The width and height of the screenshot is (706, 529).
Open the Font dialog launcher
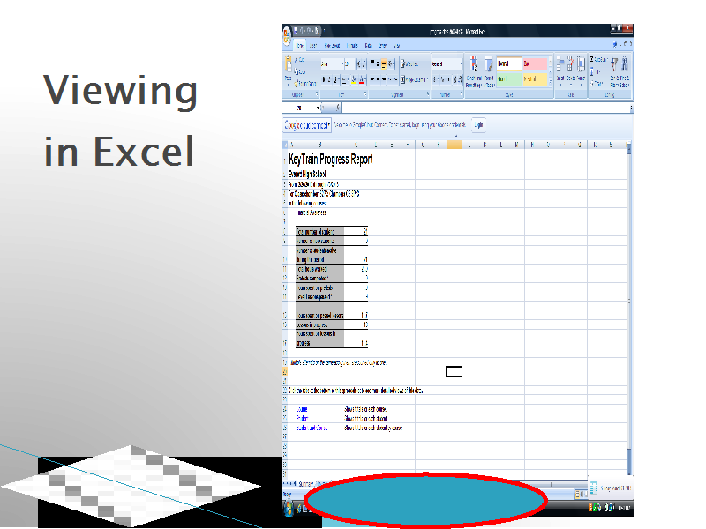point(365,94)
